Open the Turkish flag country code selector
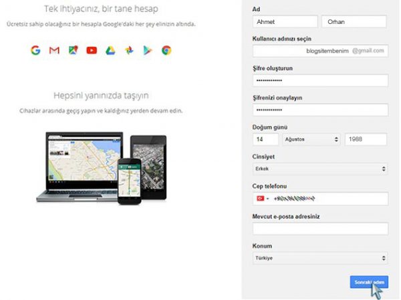This screenshot has width=401, height=300. click(263, 199)
